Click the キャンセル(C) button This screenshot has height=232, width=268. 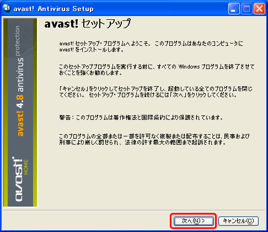coord(238,221)
